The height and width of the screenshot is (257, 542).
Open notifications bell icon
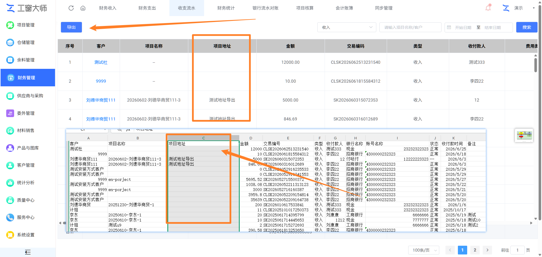(488, 8)
